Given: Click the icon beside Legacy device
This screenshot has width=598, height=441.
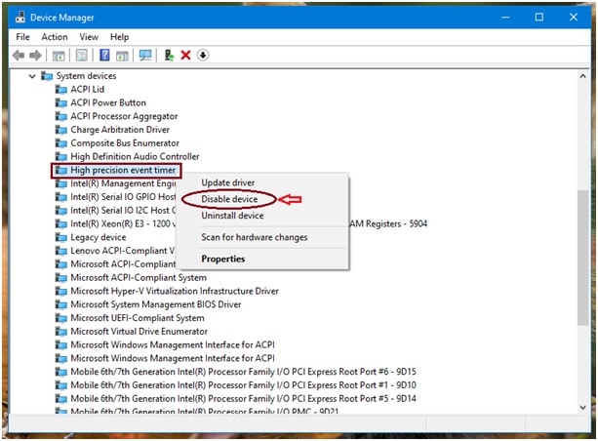Looking at the screenshot, I should [61, 237].
